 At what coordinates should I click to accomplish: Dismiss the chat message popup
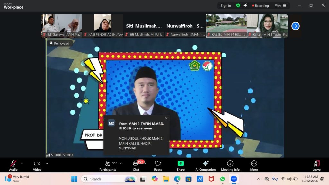point(166,118)
